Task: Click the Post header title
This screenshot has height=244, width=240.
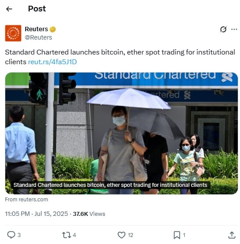Action: (37, 9)
